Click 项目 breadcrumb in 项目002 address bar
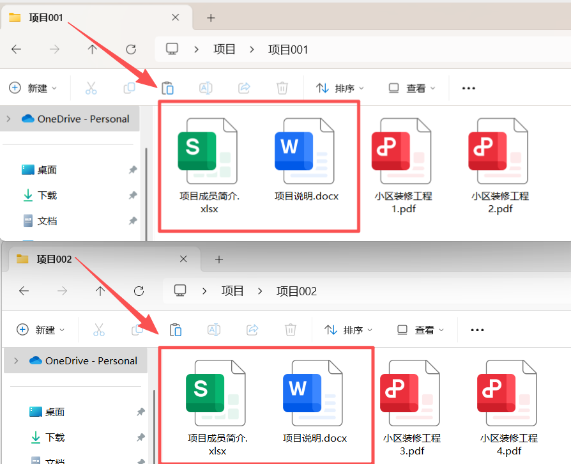571x464 pixels. click(232, 291)
